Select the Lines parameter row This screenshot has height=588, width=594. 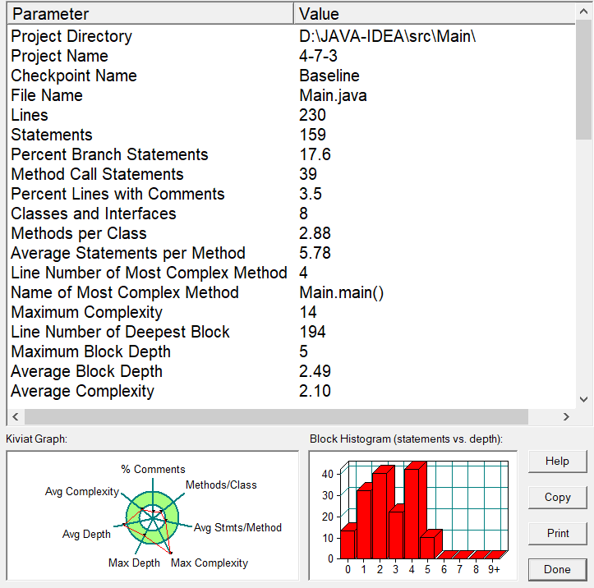coord(292,115)
